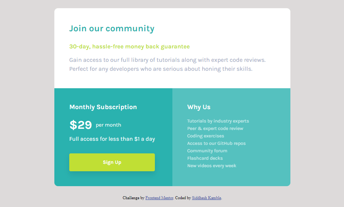
Task: Select the Coding exercises list item
Action: tap(206, 136)
